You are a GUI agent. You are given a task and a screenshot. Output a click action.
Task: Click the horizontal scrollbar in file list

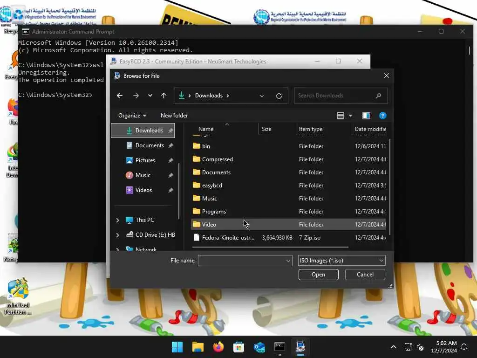coord(271,247)
